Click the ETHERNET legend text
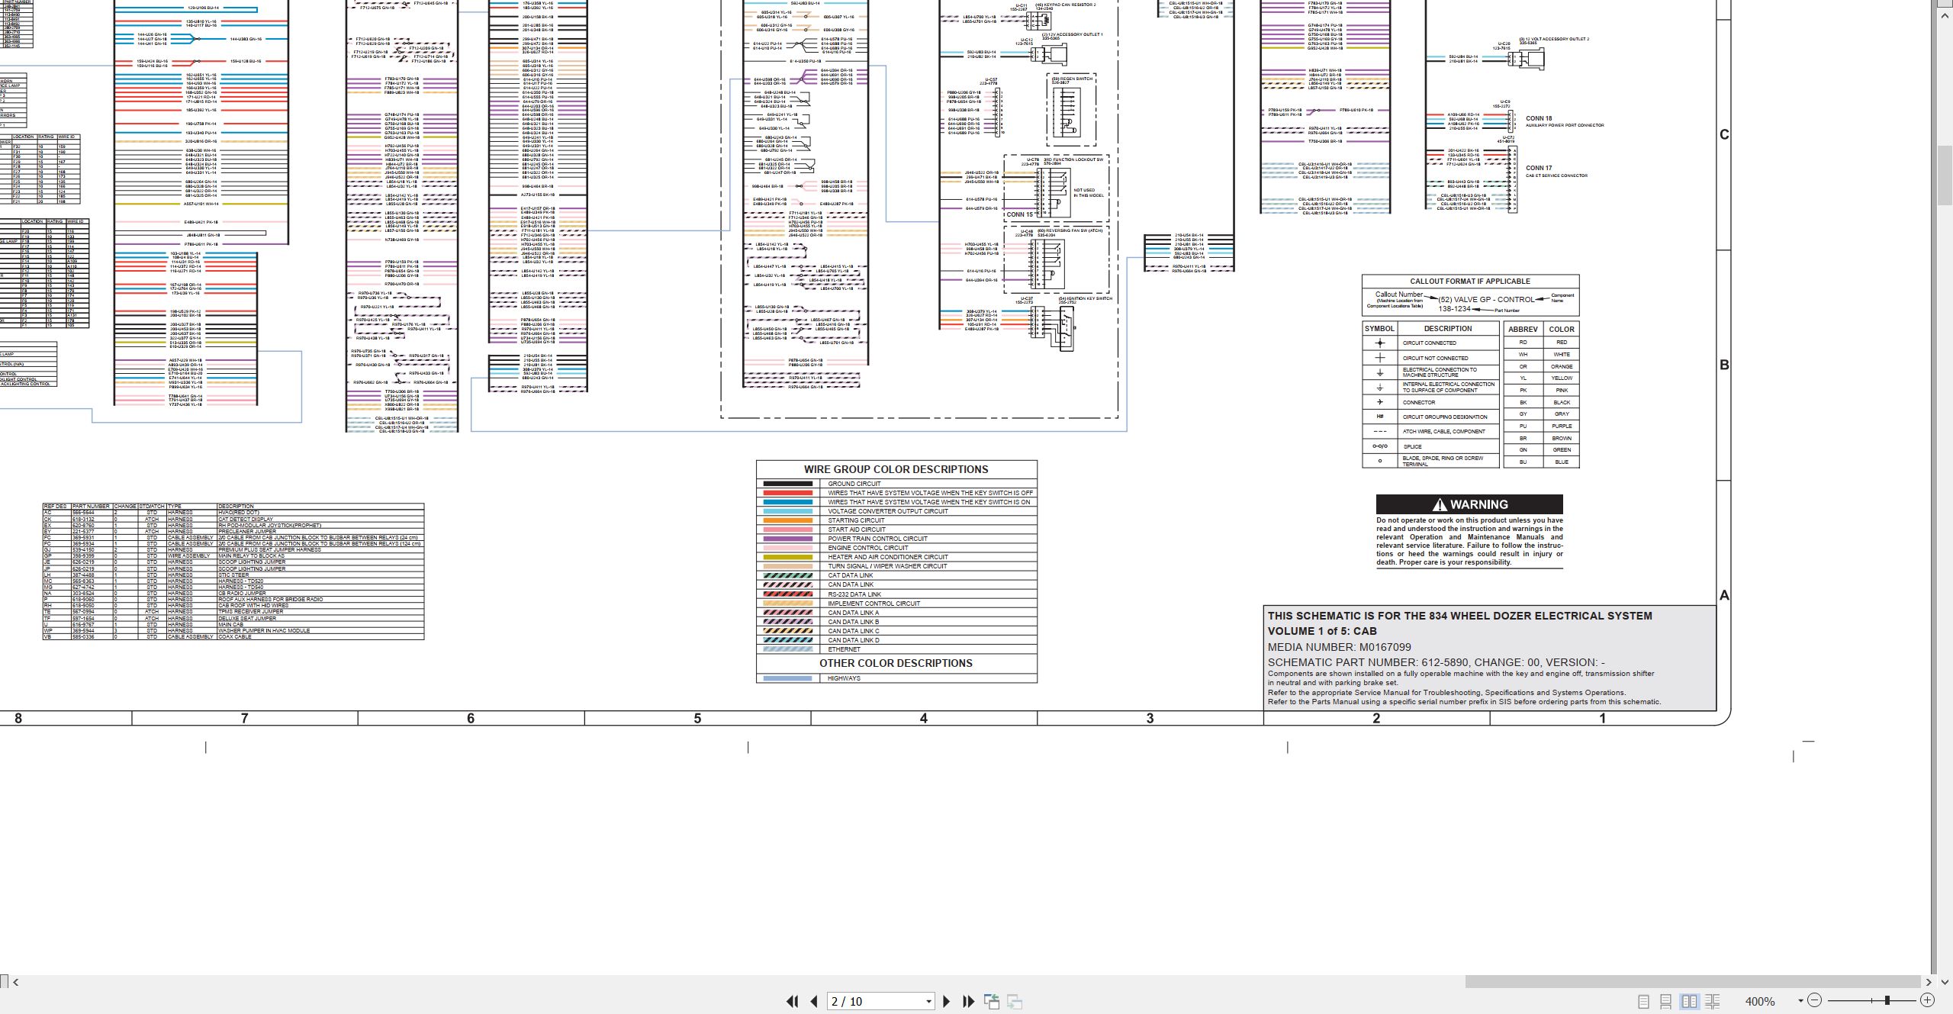Screen dimensions: 1953x1014 [845, 649]
